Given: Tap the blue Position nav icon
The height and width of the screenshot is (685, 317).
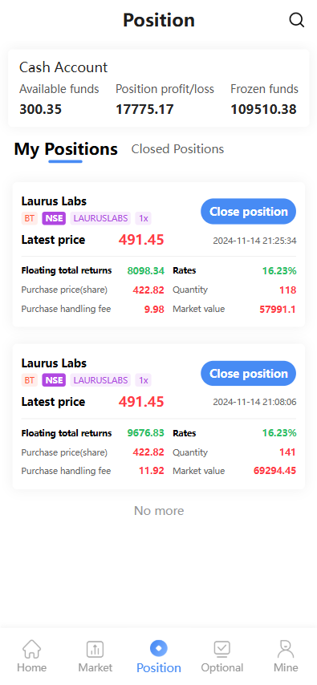Looking at the screenshot, I should (159, 648).
